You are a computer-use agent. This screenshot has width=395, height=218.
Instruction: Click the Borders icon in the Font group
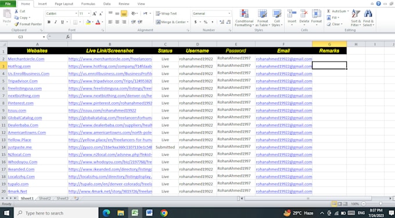(x=76, y=22)
